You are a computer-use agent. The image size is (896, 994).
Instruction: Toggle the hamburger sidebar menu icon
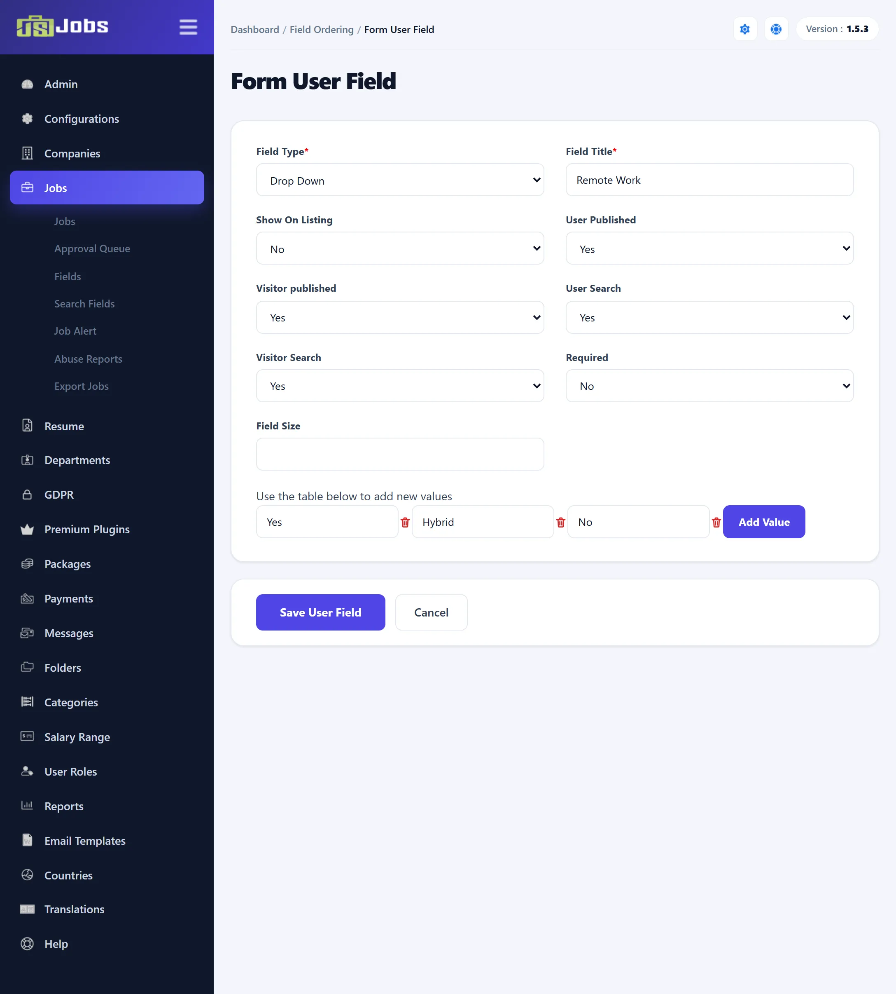click(x=188, y=27)
